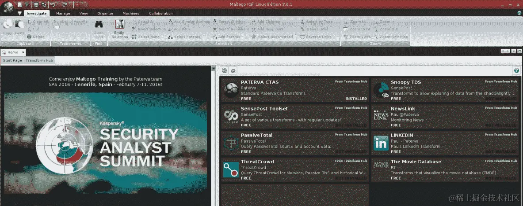Viewport: 523px width, 206px height.
Task: Click the Redo arrow icon
Action: coord(65,5)
